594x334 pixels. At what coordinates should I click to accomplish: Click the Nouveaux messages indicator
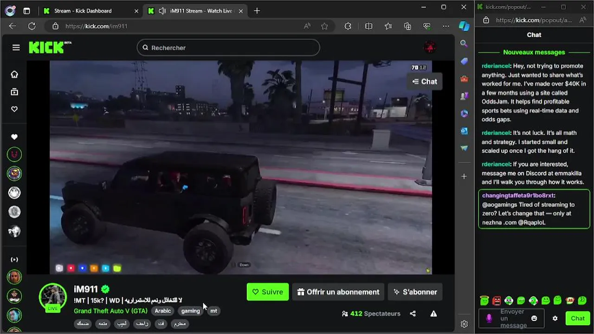coord(534,52)
